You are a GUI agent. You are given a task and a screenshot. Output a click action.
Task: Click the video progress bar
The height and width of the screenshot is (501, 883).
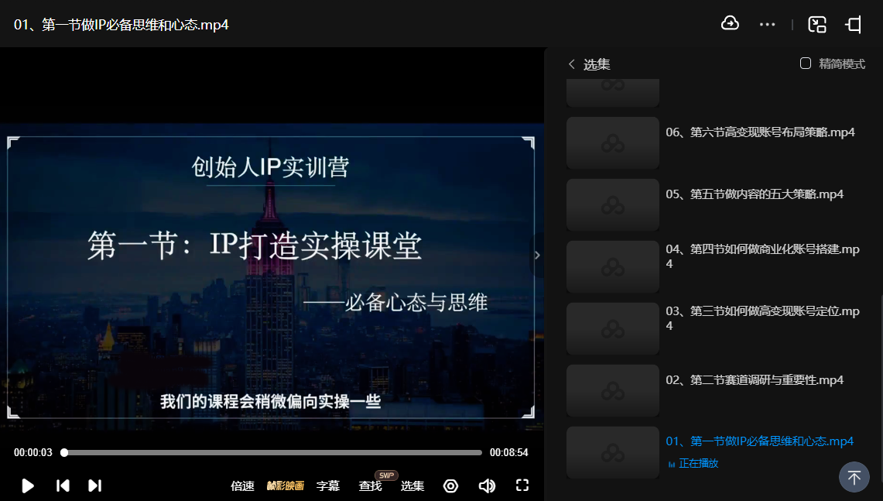271,451
